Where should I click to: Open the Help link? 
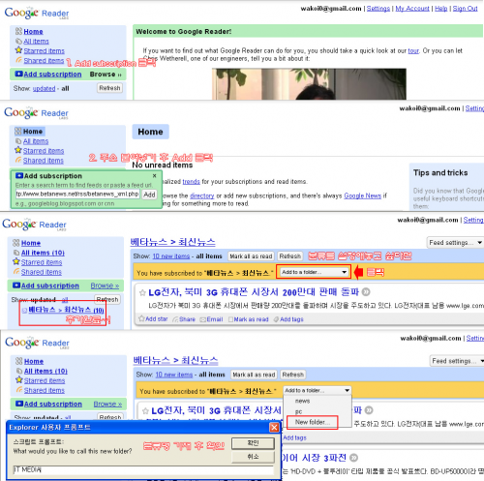click(440, 9)
